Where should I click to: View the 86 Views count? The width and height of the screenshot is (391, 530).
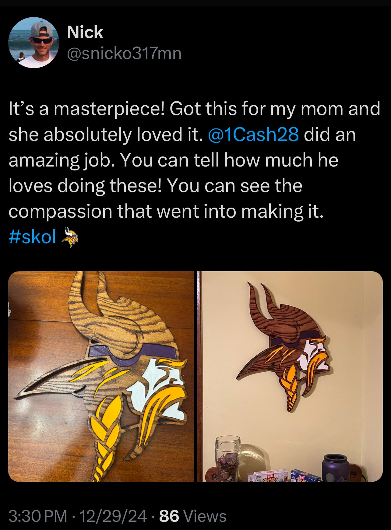tap(193, 516)
